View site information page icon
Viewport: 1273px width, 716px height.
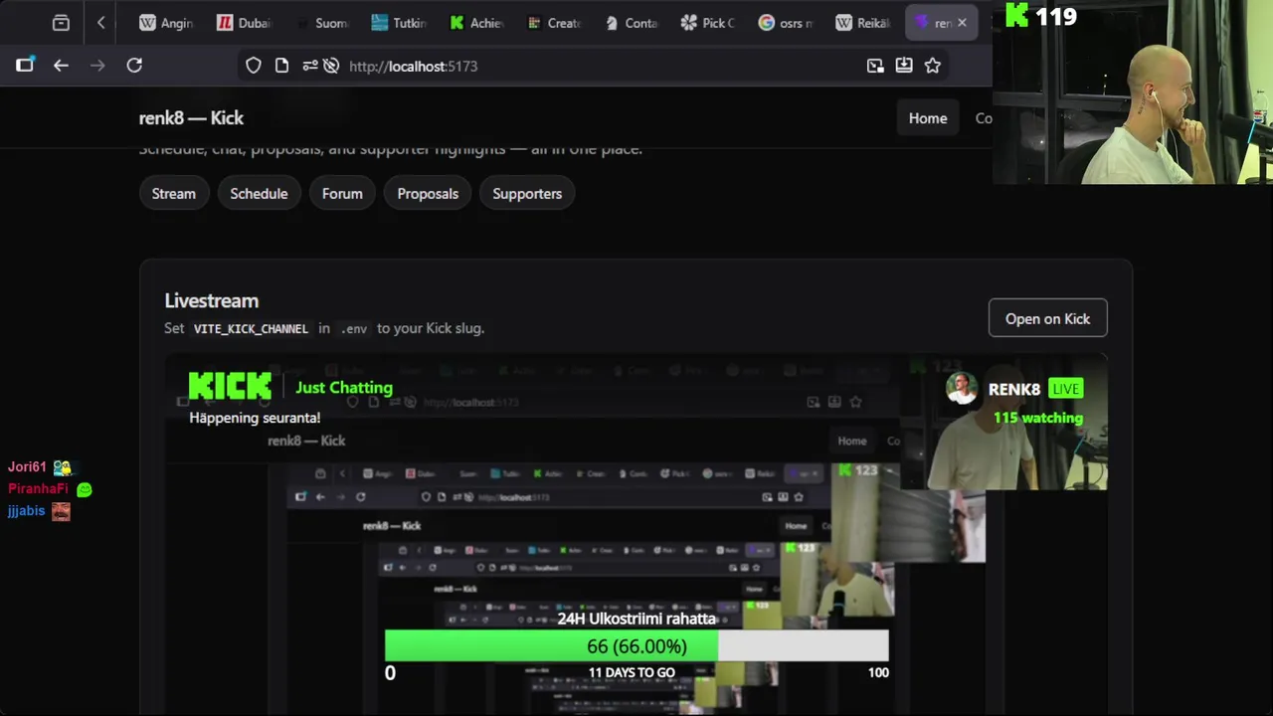click(x=281, y=66)
